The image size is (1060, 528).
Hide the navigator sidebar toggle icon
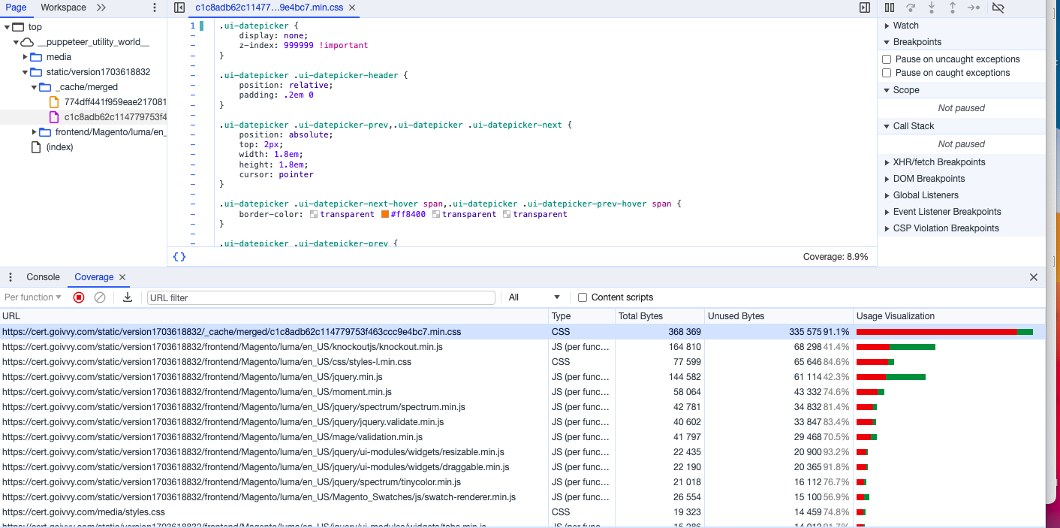tap(179, 8)
